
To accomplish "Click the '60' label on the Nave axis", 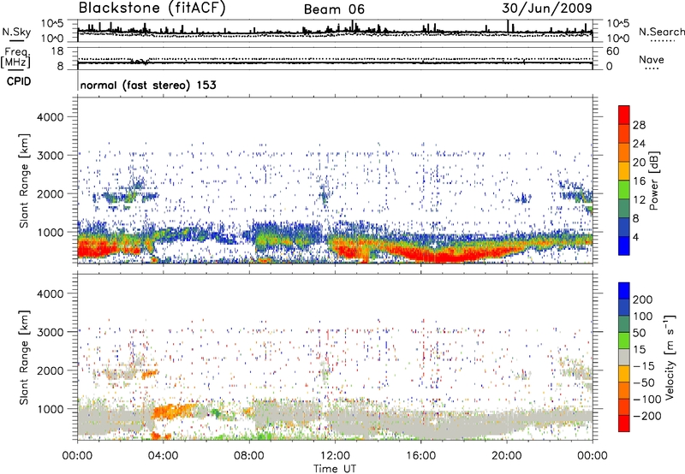I will click(613, 51).
